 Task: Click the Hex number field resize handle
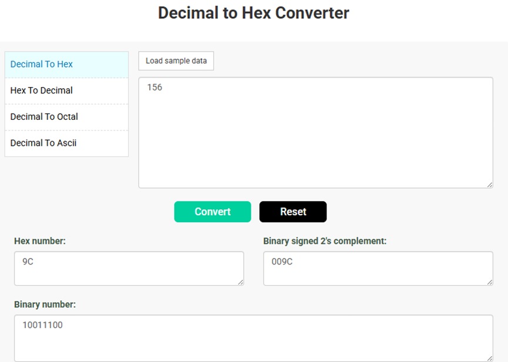coord(240,282)
